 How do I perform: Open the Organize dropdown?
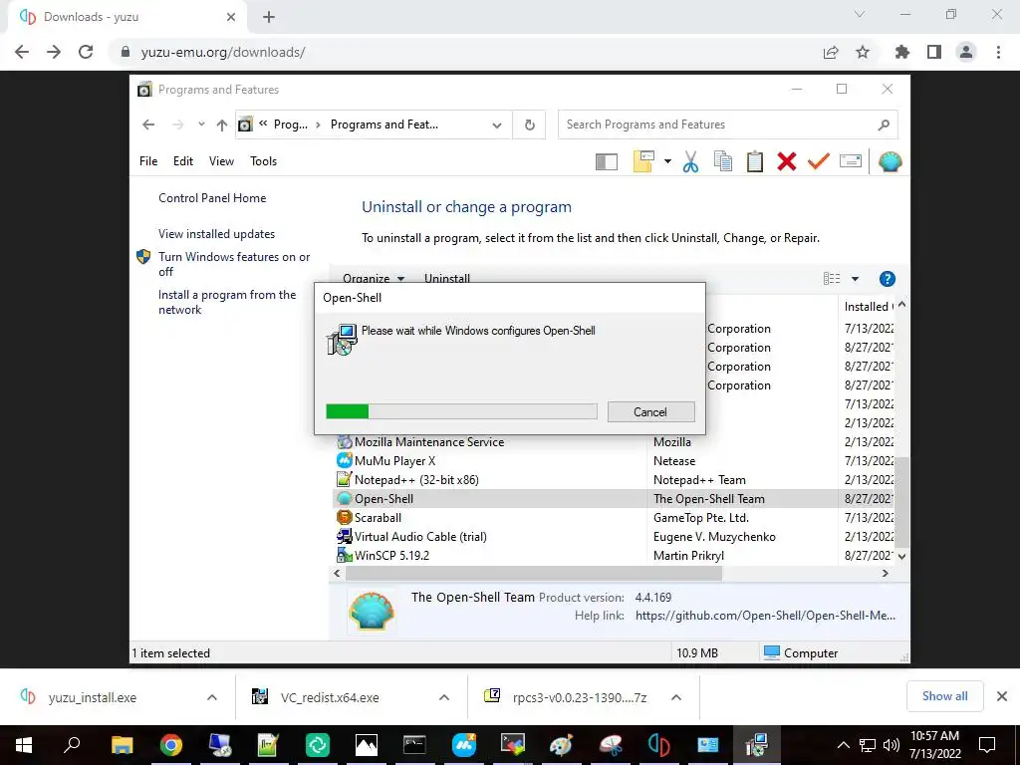pyautogui.click(x=374, y=279)
